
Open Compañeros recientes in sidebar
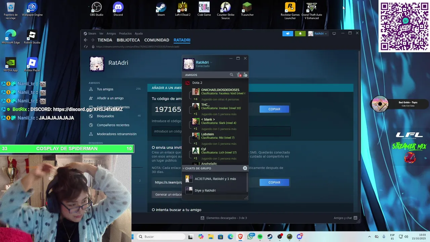(x=113, y=125)
